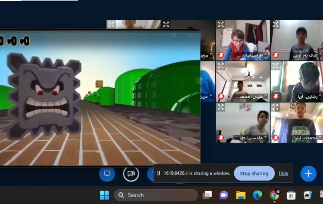Open File Explorer from the taskbar

coord(241,195)
